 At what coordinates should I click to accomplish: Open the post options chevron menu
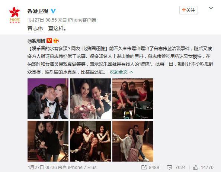click(211, 8)
